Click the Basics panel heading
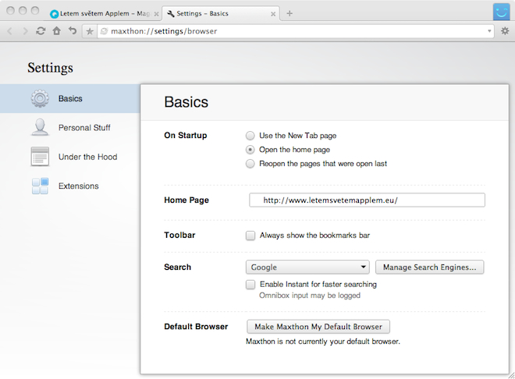This screenshot has height=379, width=515. [186, 102]
